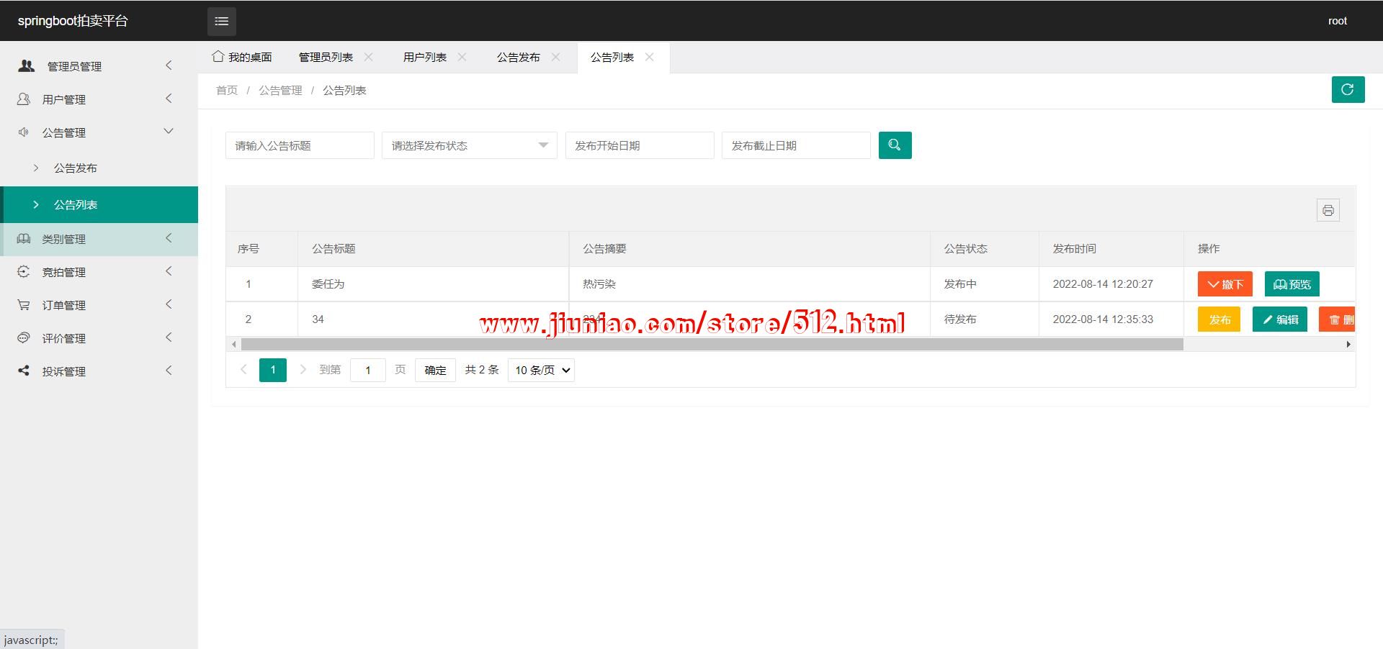This screenshot has width=1383, height=649.
Task: Open the 请选择发布状态 dropdown
Action: 469,145
